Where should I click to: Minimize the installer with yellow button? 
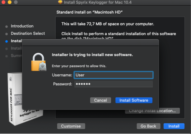10,2
